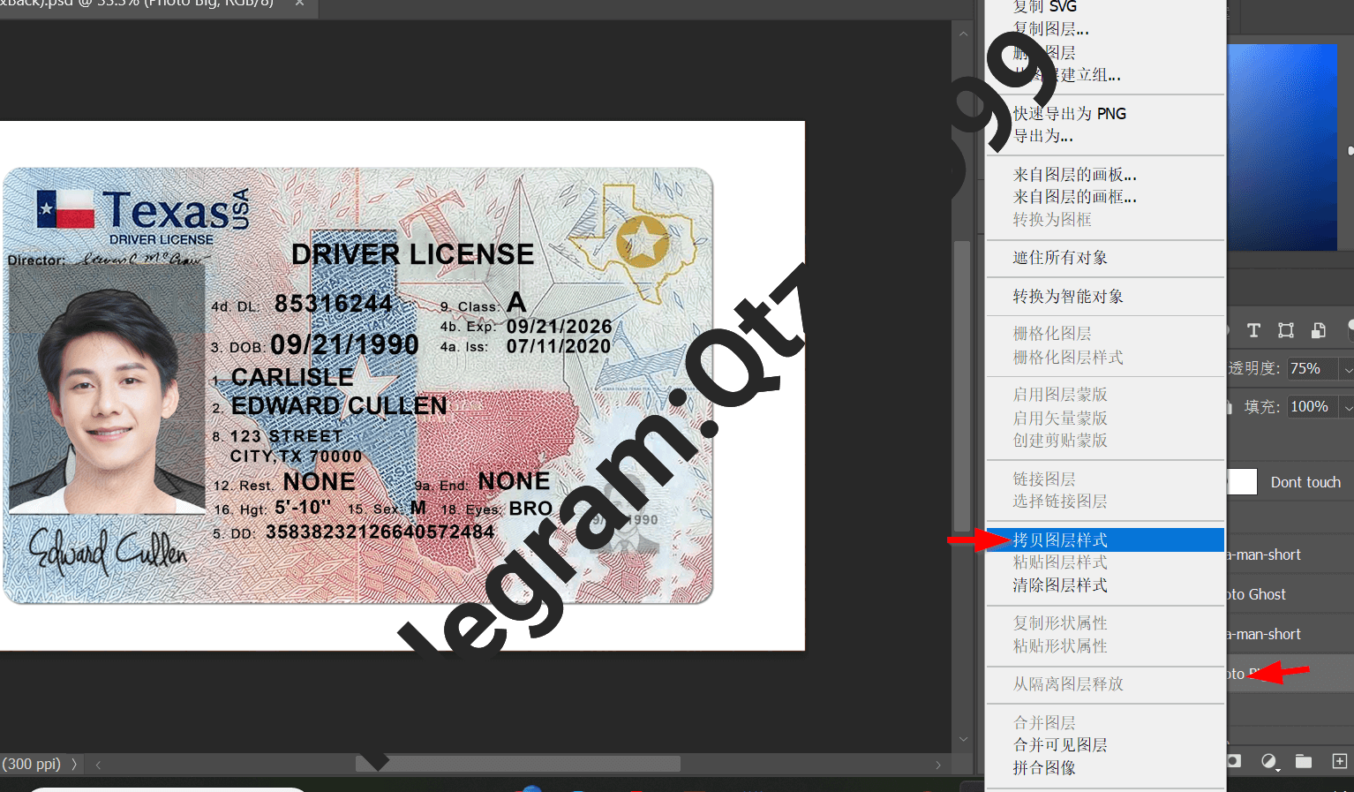The width and height of the screenshot is (1354, 792).
Task: Click the 100% fill input field
Action: coord(1313,407)
